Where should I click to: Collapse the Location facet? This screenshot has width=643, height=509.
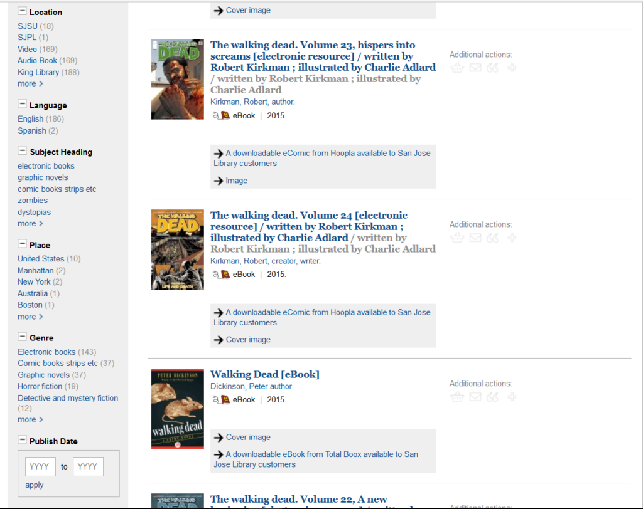[22, 11]
